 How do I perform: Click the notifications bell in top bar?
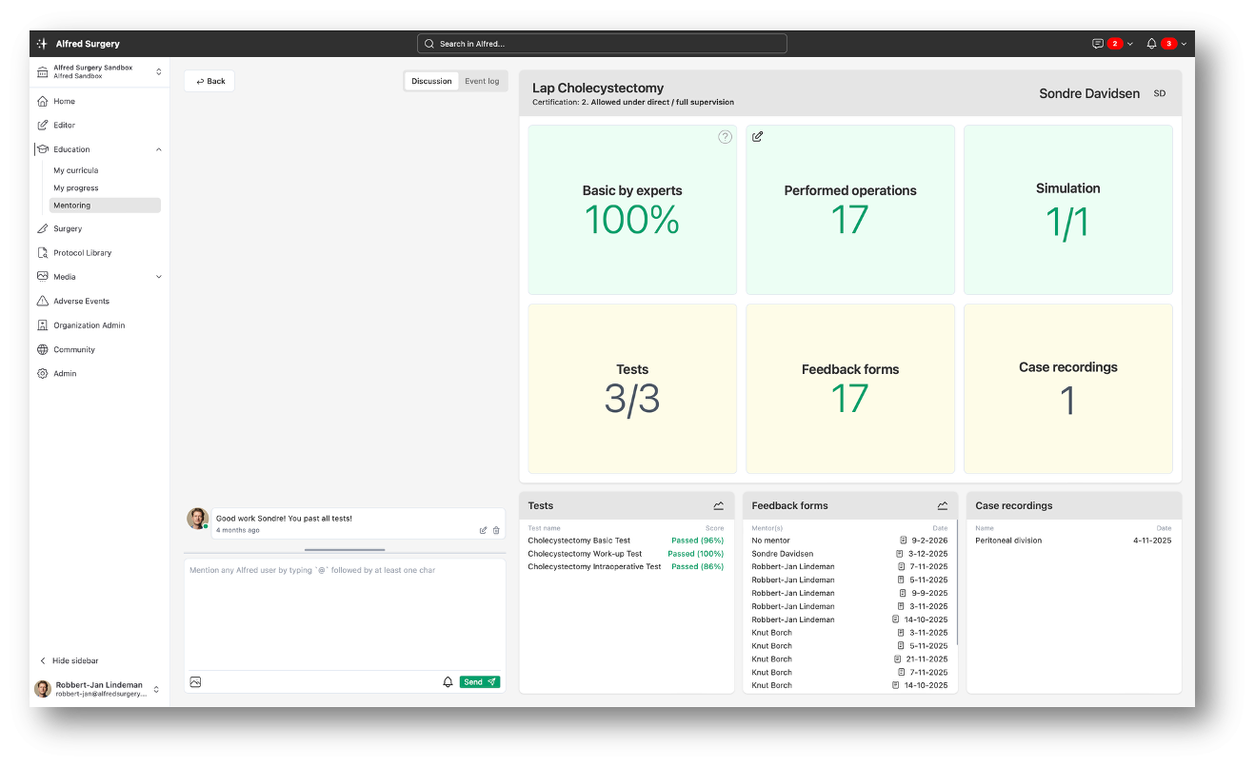click(1151, 44)
